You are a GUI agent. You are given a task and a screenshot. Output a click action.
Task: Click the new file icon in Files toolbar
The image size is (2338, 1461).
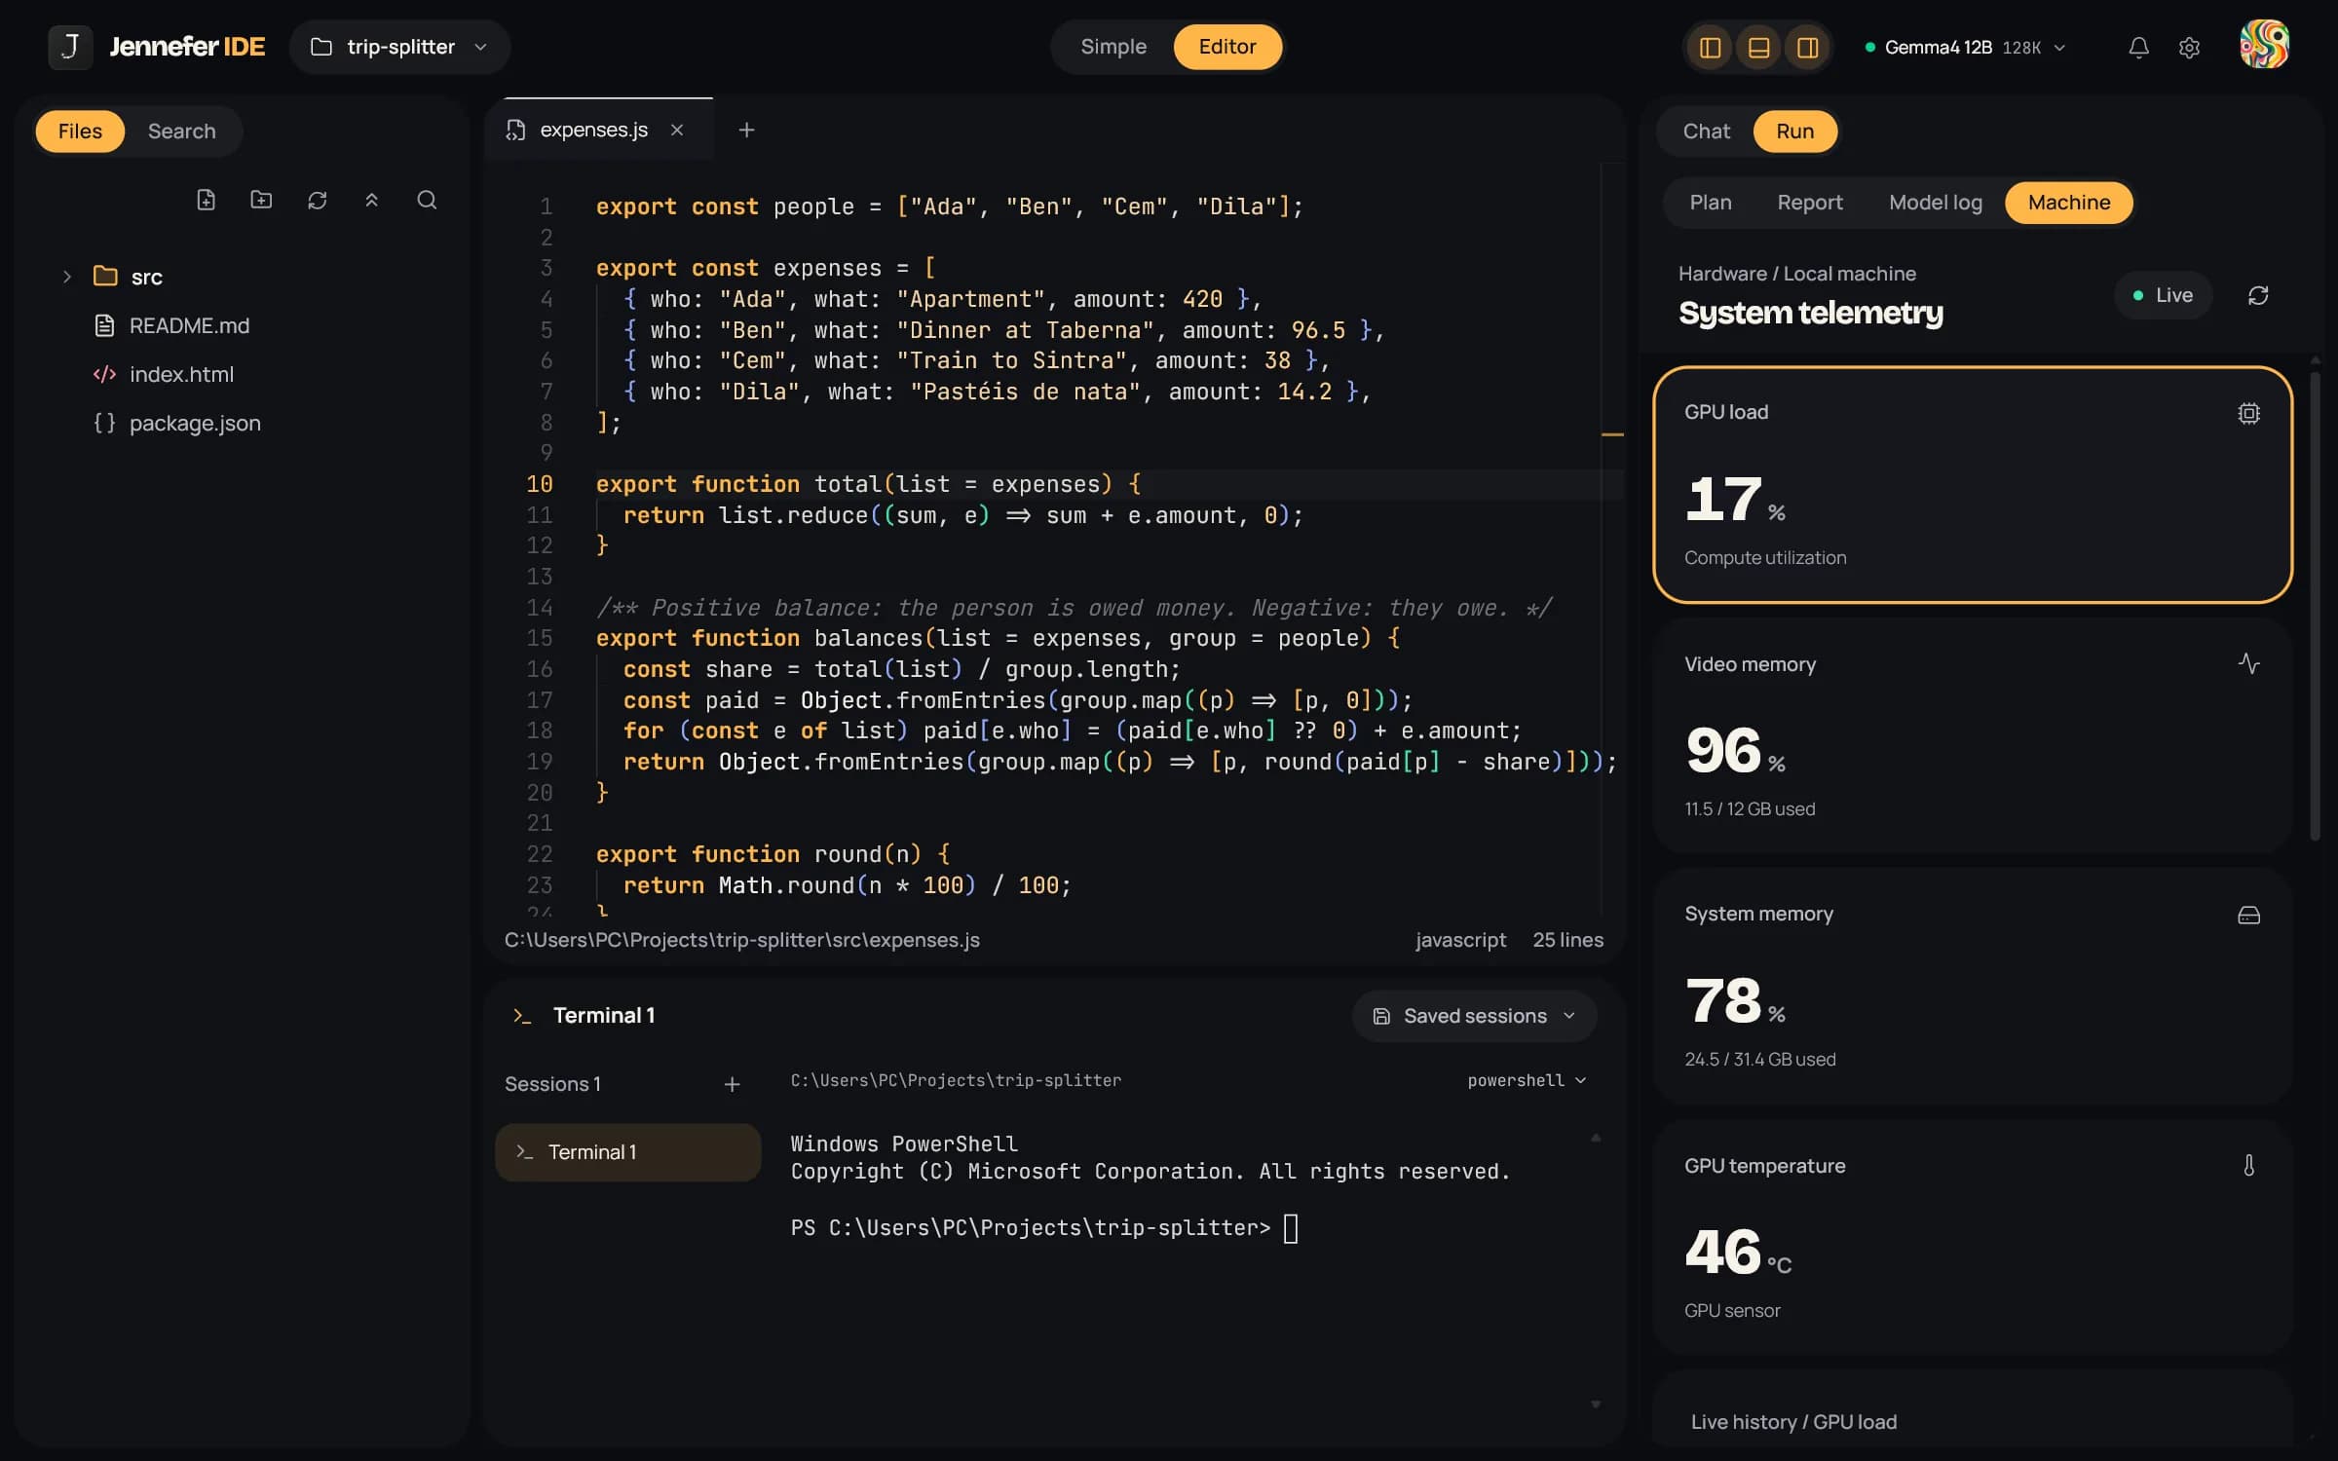(206, 200)
